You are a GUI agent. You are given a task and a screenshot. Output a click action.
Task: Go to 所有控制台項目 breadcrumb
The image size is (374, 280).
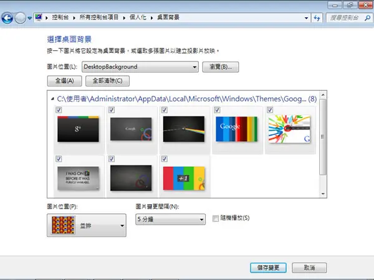99,17
